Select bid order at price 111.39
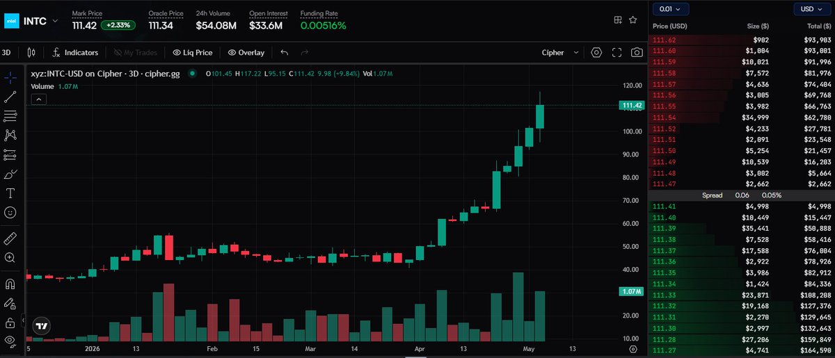This screenshot has height=358, width=835. point(742,228)
